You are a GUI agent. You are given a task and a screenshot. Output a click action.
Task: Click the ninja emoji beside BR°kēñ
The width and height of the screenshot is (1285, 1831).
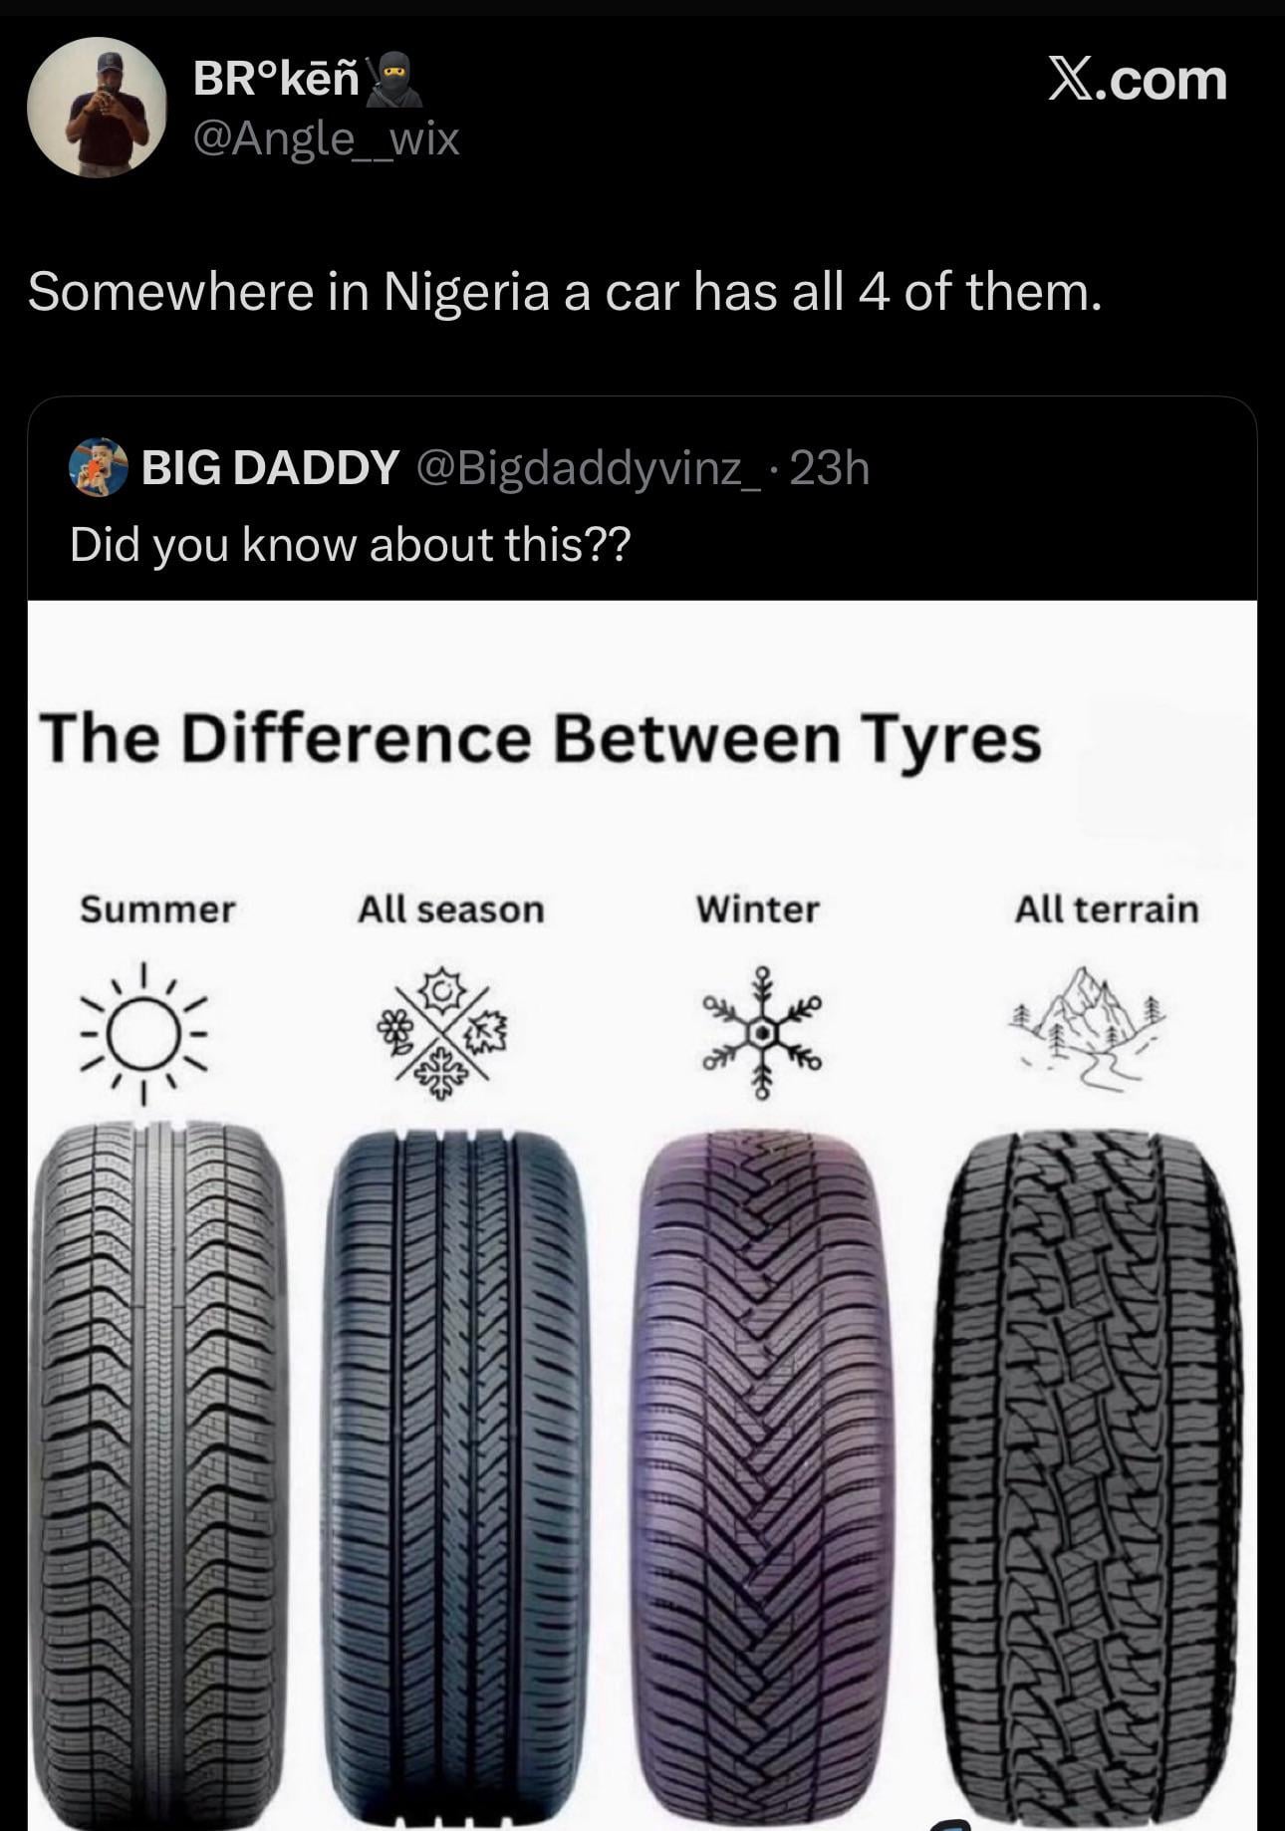(395, 79)
